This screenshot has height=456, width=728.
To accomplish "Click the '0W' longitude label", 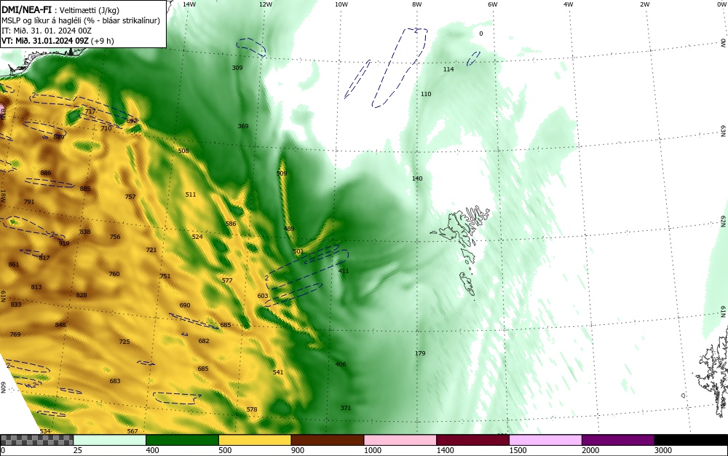I will pyautogui.click(x=721, y=4).
